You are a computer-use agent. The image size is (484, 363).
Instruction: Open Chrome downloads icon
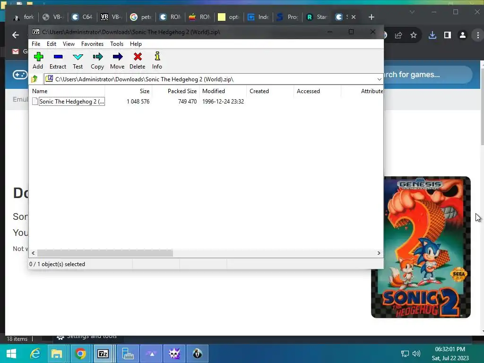point(432,35)
